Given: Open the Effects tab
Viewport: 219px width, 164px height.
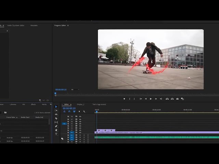Looking at the screenshot, I should click(33, 104).
